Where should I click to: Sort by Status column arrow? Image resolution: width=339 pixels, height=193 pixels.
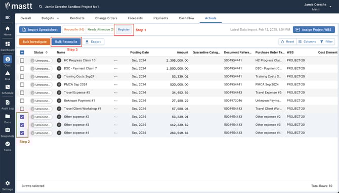coord(47,53)
